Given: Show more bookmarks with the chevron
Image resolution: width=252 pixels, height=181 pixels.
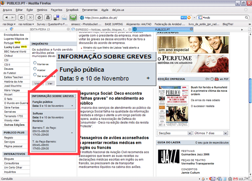Looking at the screenshot, I should coord(249,24).
